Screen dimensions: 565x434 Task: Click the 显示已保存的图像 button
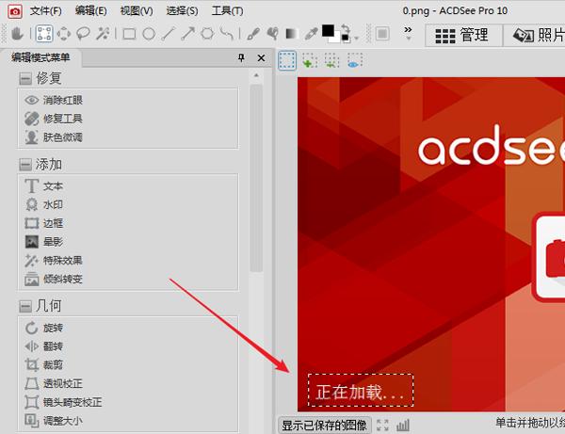[x=325, y=426]
